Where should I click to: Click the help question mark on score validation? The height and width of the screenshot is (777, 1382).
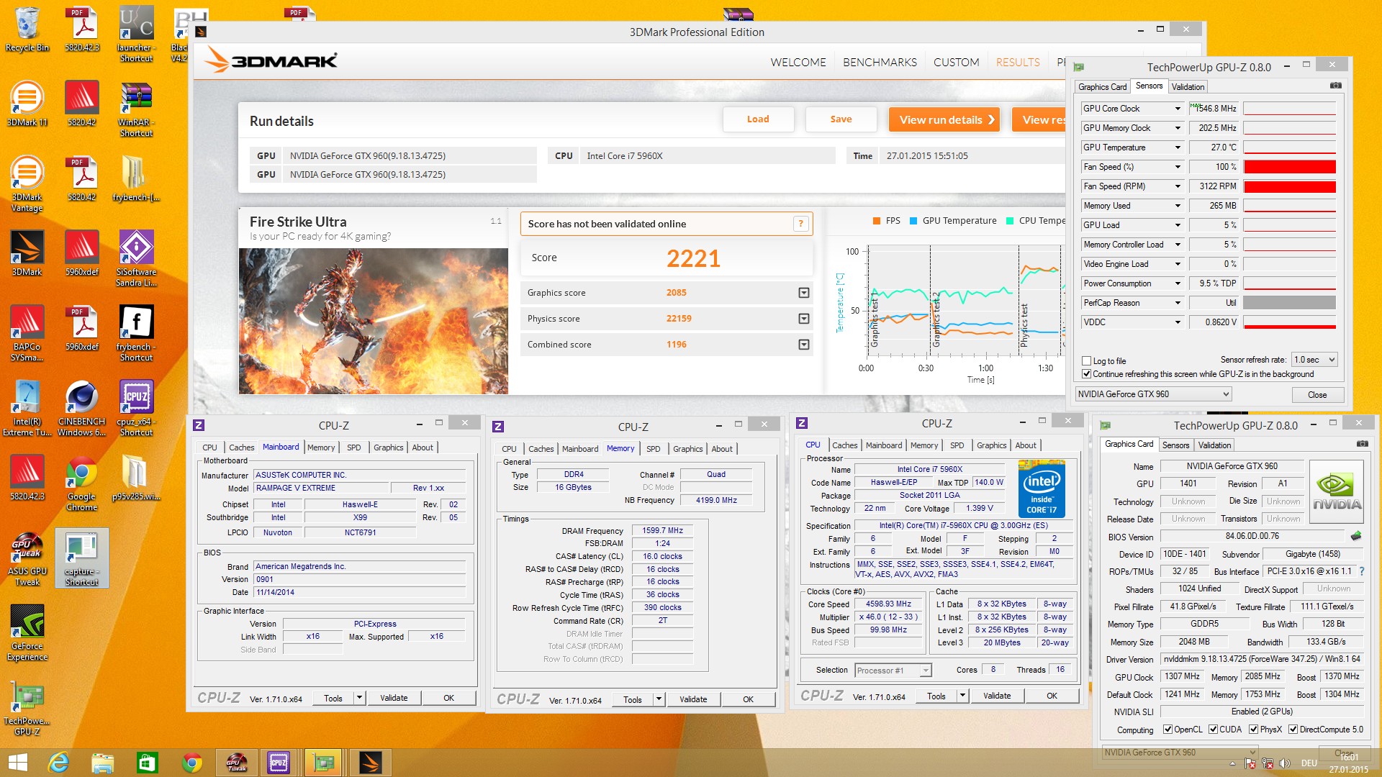tap(800, 224)
